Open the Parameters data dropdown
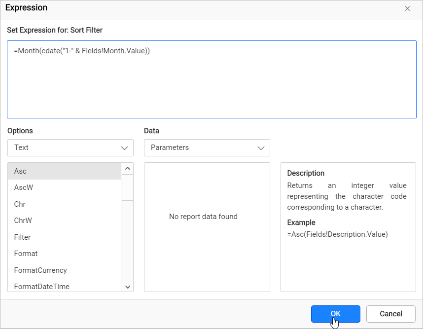The height and width of the screenshot is (333, 423). (x=207, y=148)
